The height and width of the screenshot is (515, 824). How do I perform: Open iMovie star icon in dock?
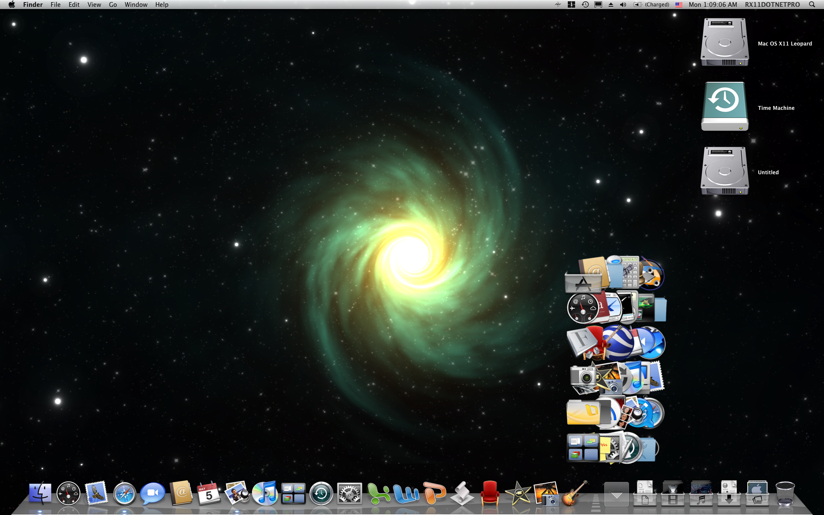pyautogui.click(x=518, y=494)
